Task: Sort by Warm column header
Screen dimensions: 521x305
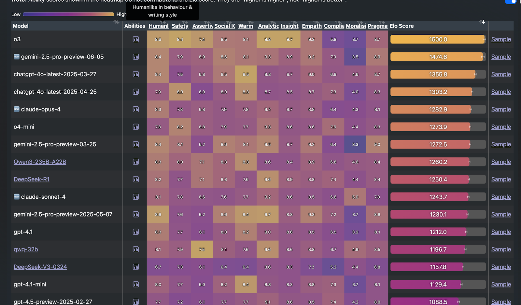Action: pos(246,26)
